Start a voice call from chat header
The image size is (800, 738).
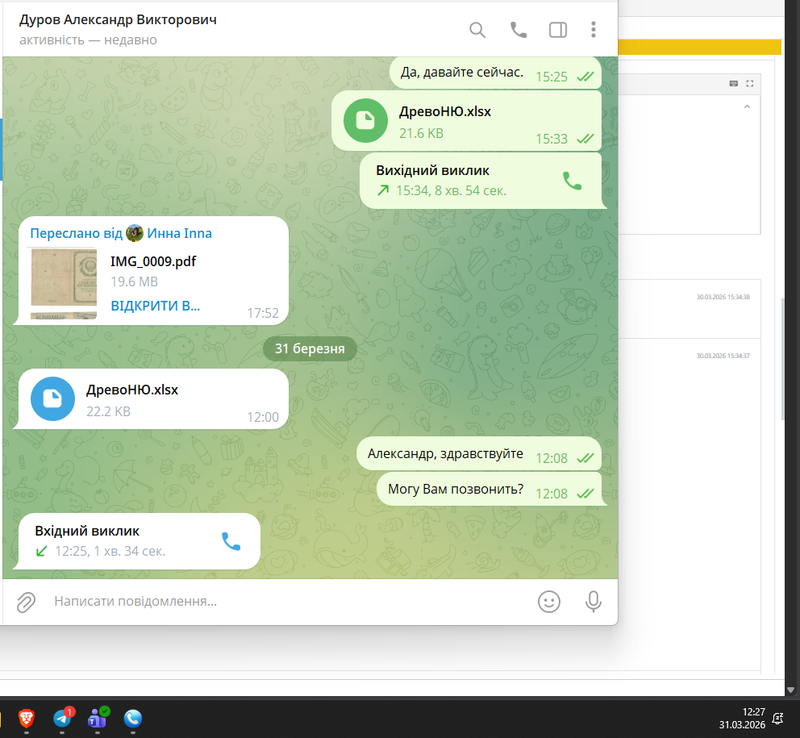[x=519, y=30]
